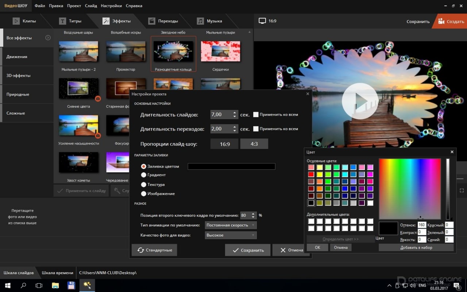Click the Переходы tab icon
The height and width of the screenshot is (292, 467).
click(152, 21)
